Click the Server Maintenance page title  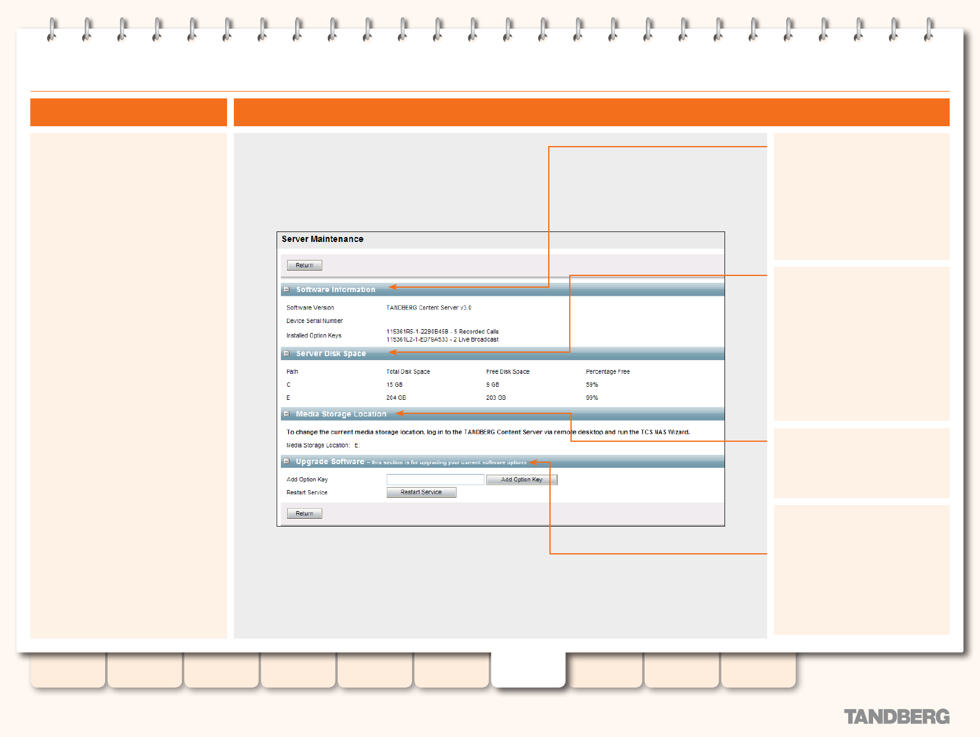coord(322,239)
